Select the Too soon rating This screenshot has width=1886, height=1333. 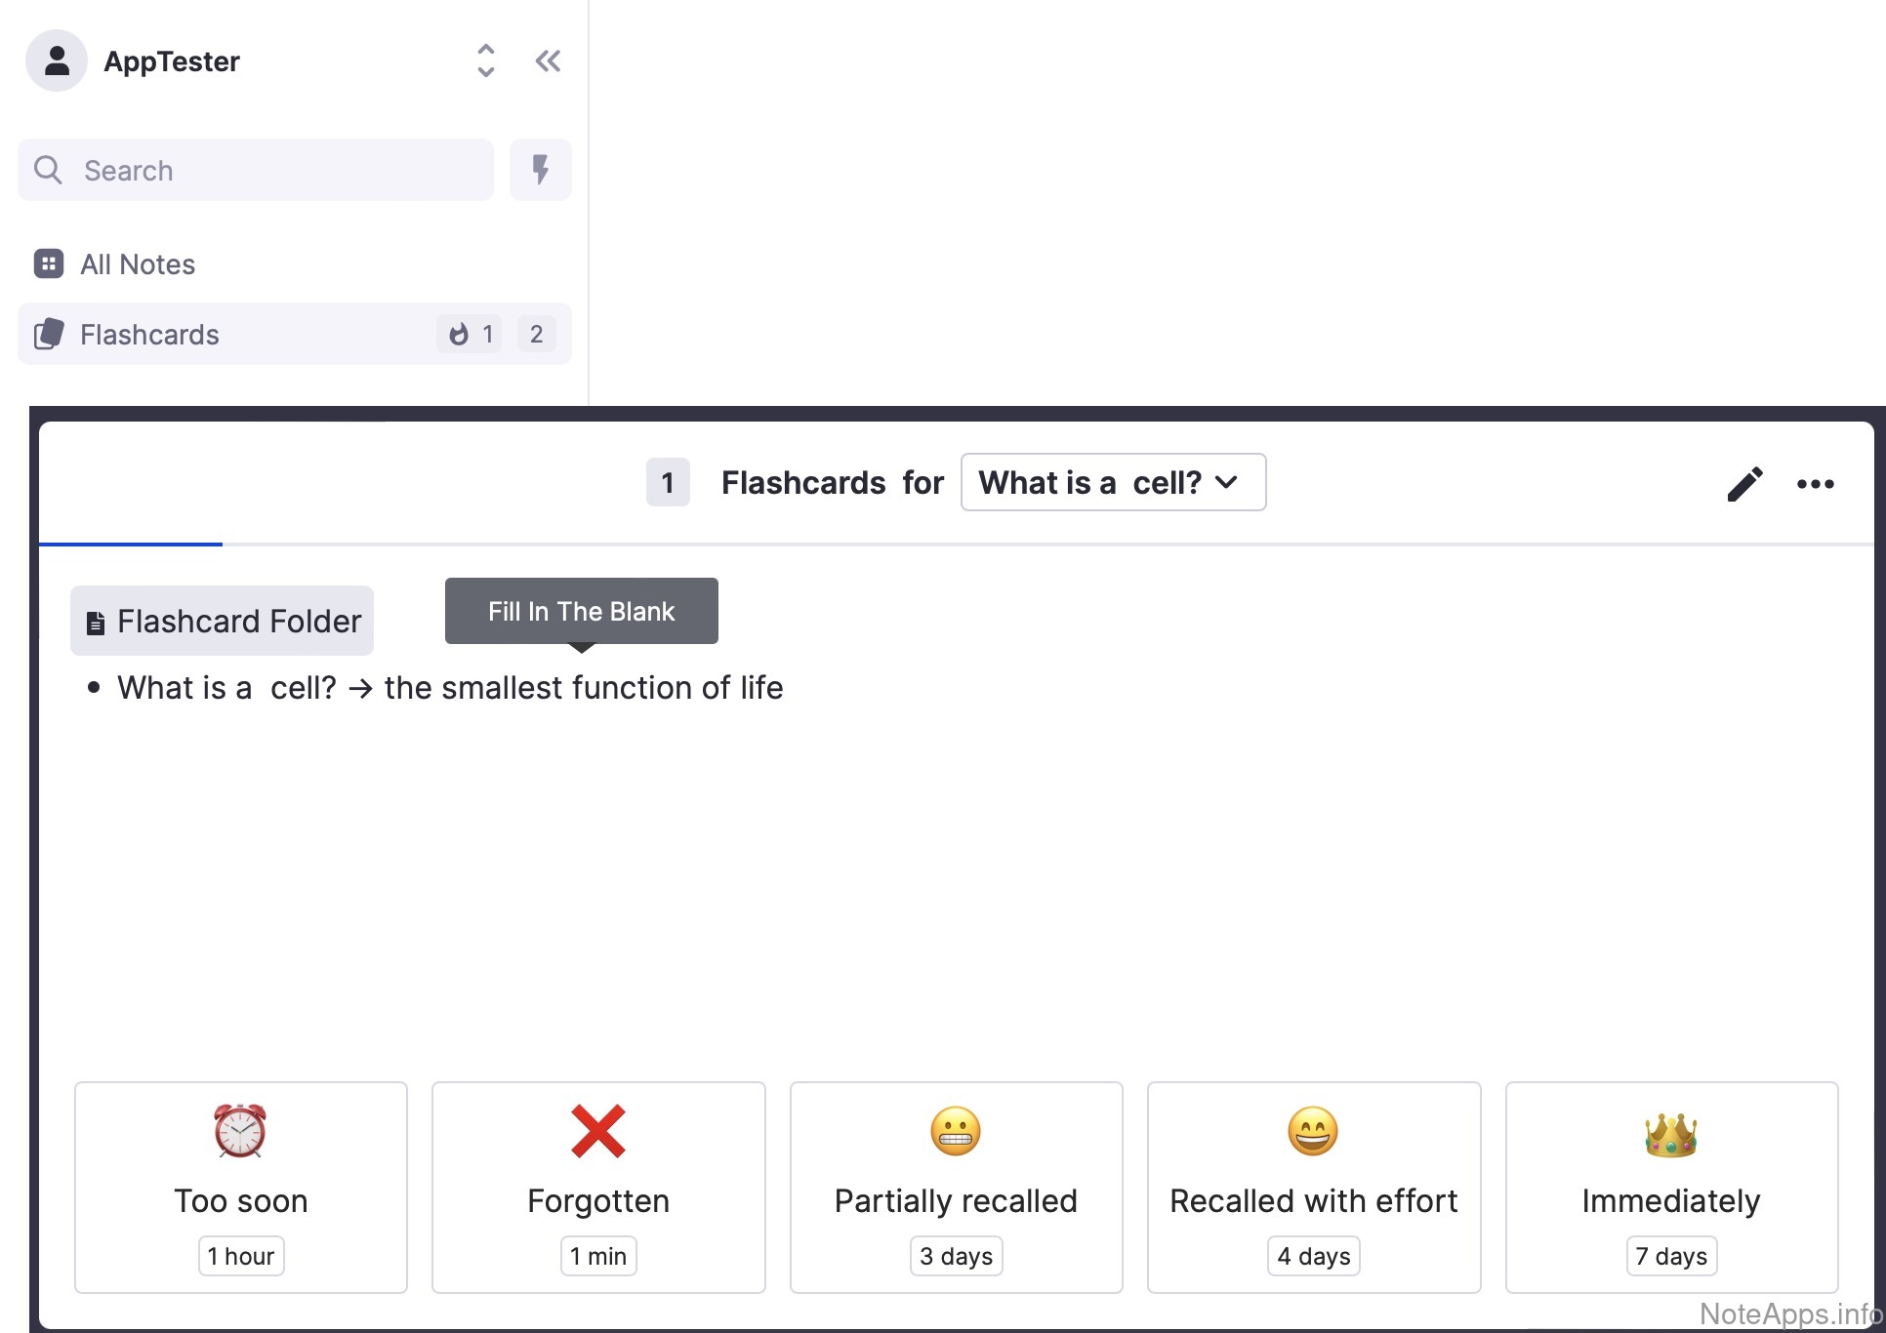[x=241, y=1187]
